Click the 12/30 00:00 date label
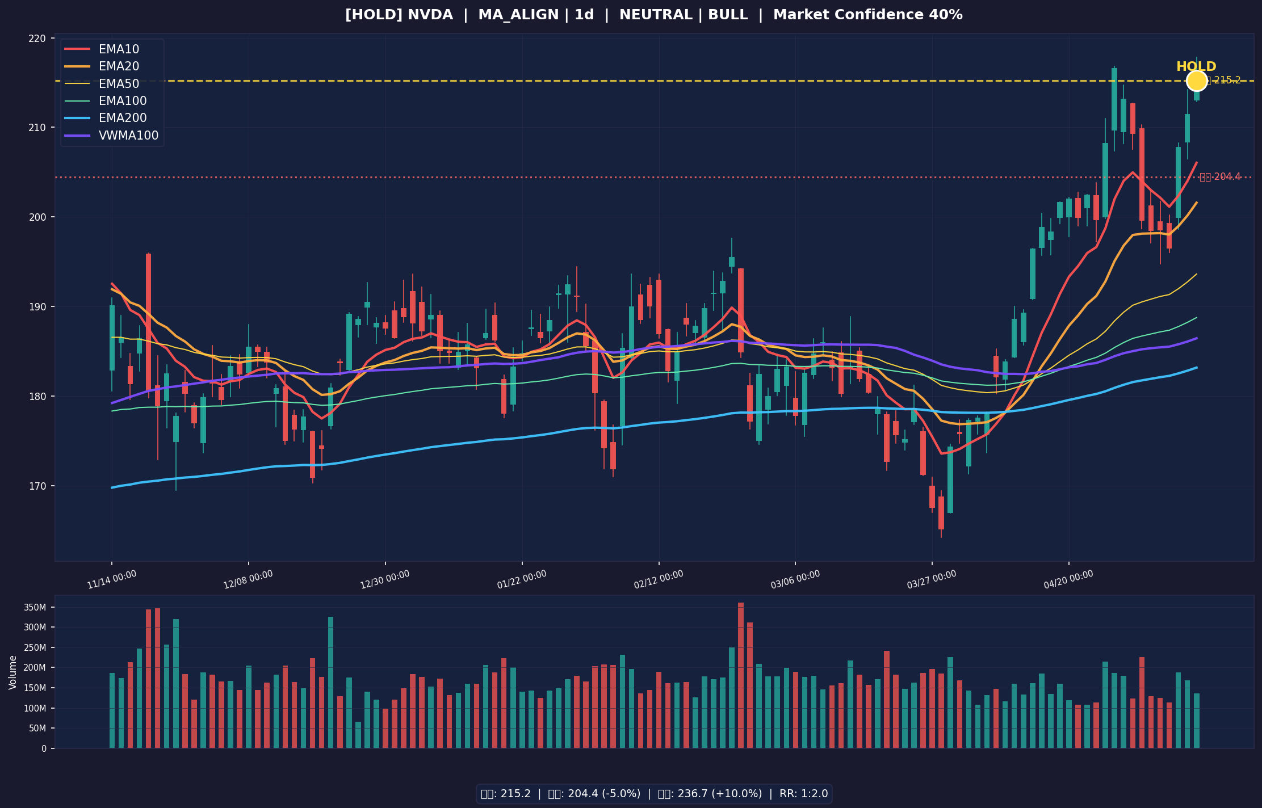Image resolution: width=1262 pixels, height=808 pixels. point(385,579)
